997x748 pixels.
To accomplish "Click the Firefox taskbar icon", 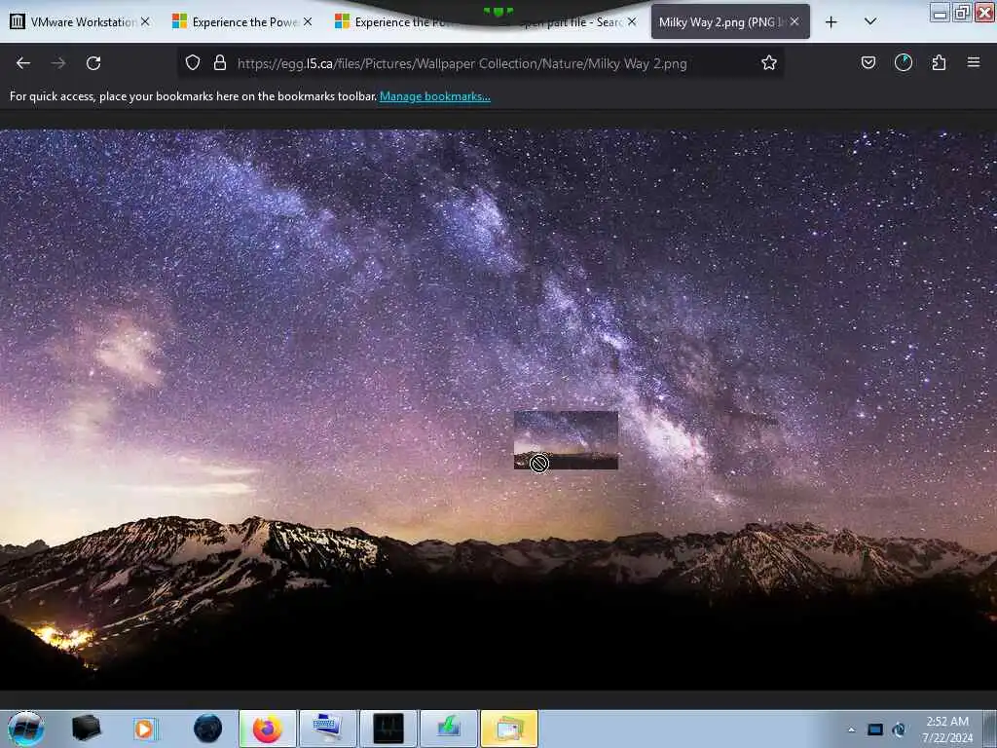I will pos(268,729).
